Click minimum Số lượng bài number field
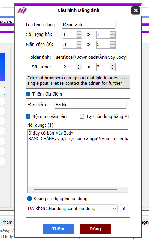 coord(70,34)
